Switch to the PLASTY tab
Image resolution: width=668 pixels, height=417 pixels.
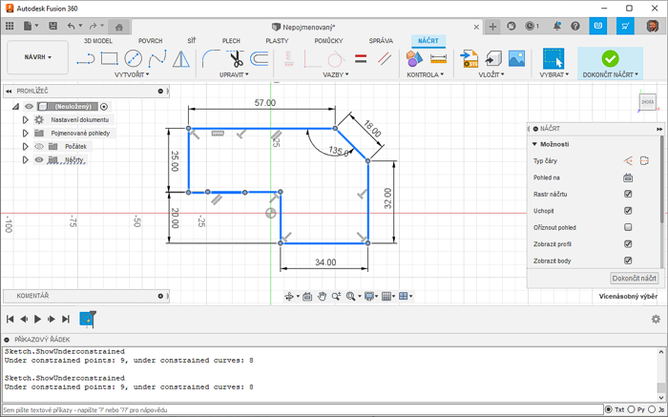coord(277,41)
